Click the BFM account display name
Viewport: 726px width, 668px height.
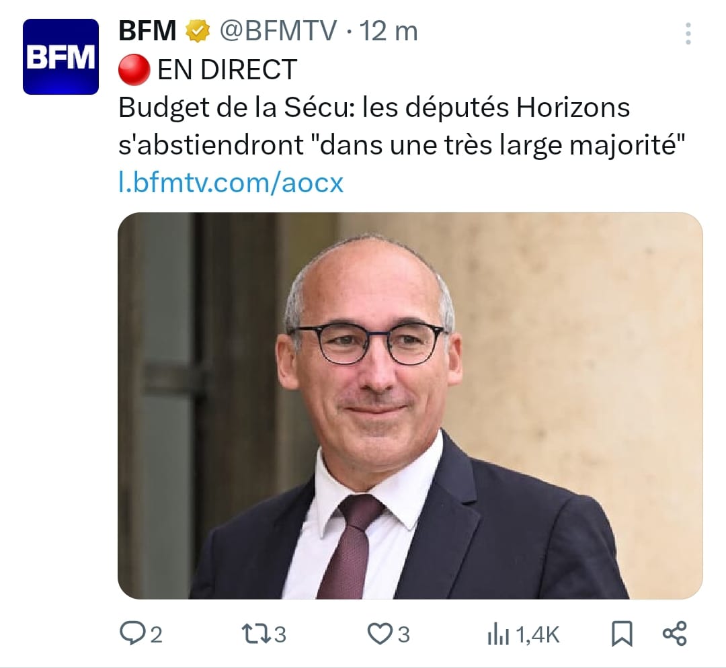click(x=147, y=31)
